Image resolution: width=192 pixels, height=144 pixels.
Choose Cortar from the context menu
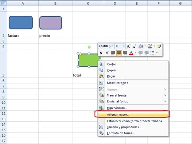133,64
